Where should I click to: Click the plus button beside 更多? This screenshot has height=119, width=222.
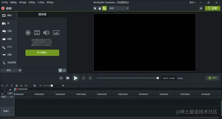click(x=20, y=70)
